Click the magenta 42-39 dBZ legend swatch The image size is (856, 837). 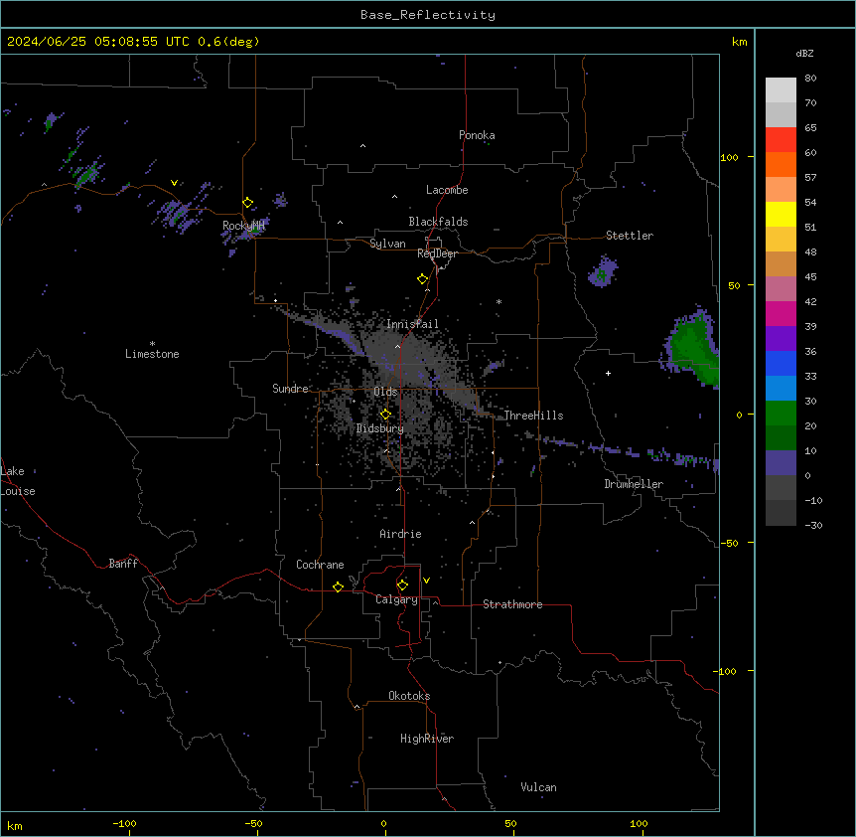point(781,313)
